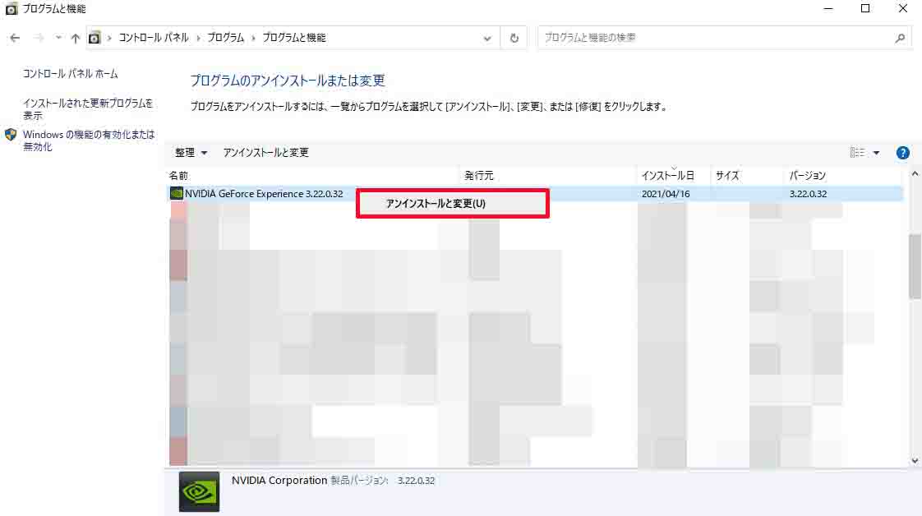Click the shield icon beside Windows の機能
The image size is (922, 516).
[x=11, y=135]
